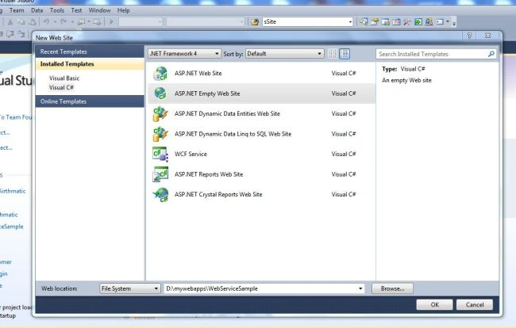Click the Navigate Backward toolbar icon

81,22
